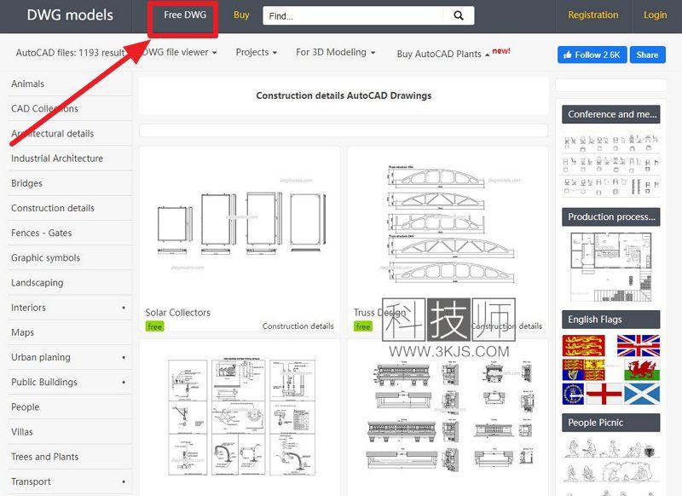Click the free badge under Solar Collectors
The width and height of the screenshot is (682, 496).
pos(154,326)
